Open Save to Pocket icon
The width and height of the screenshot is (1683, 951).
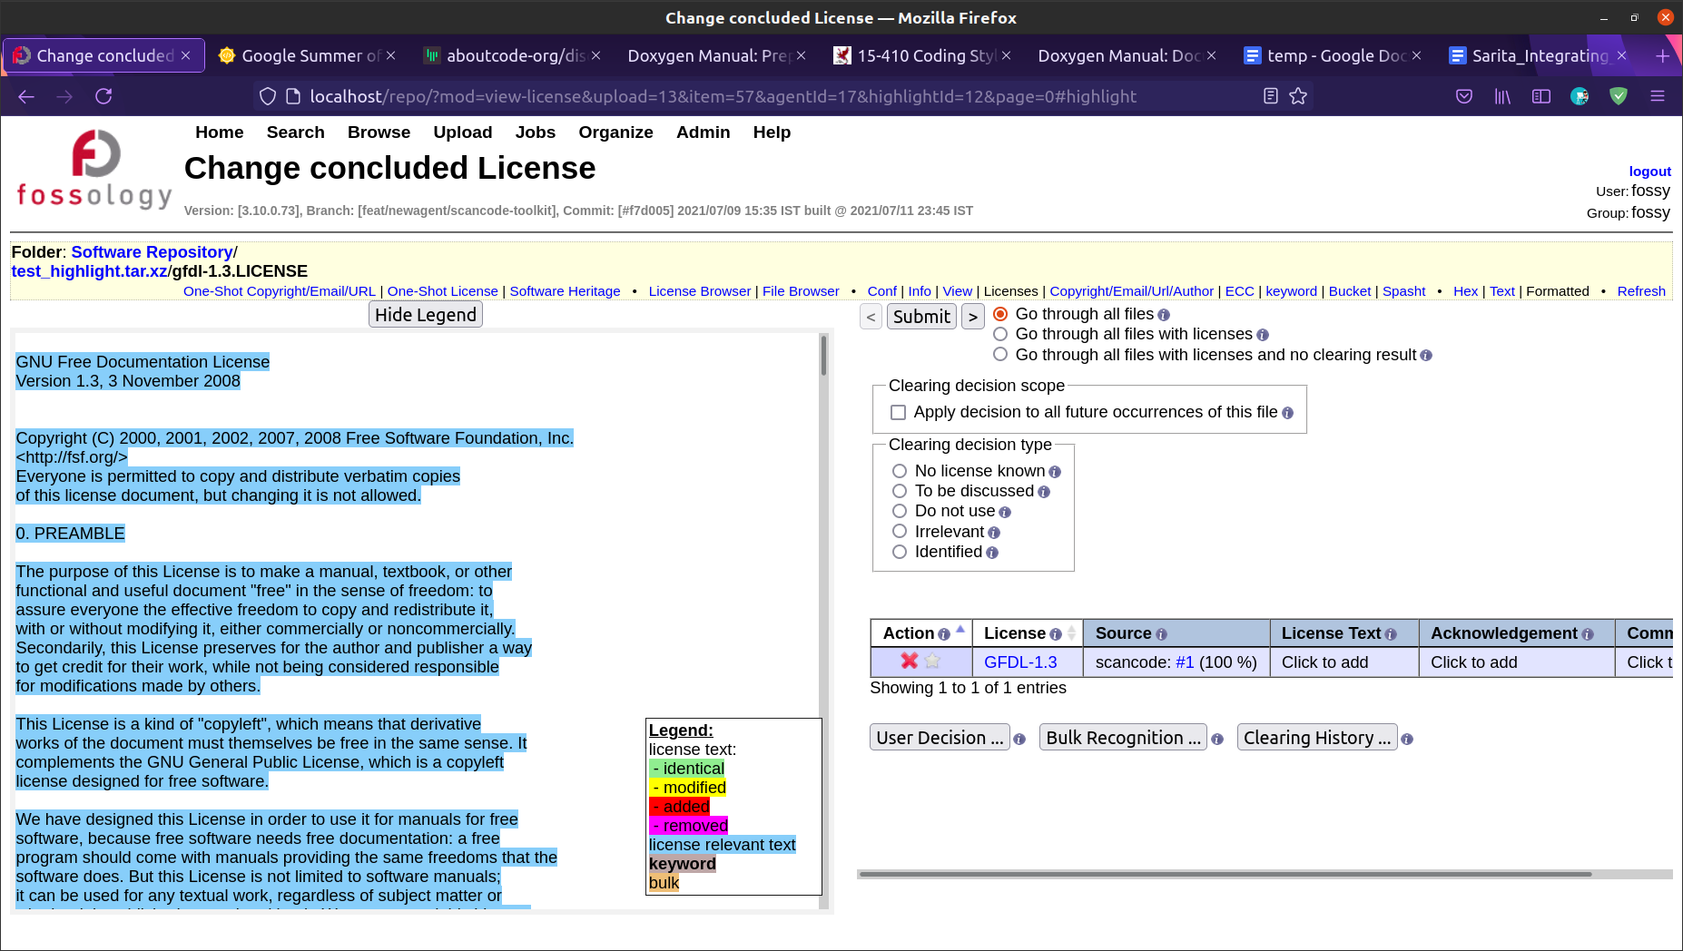(1464, 96)
